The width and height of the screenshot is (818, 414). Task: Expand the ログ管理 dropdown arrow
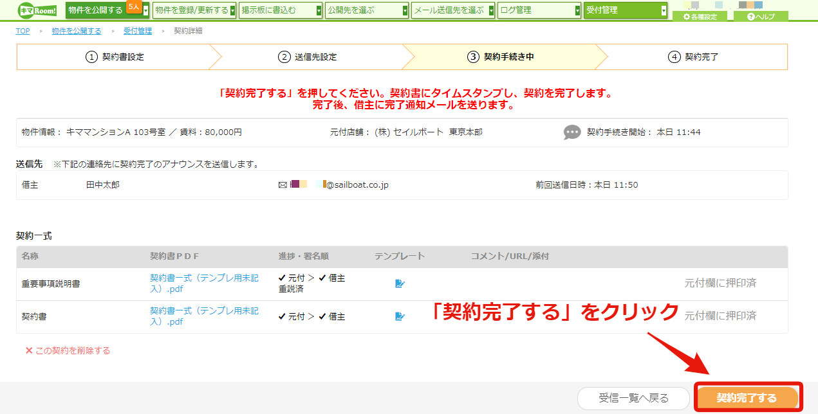(x=578, y=10)
